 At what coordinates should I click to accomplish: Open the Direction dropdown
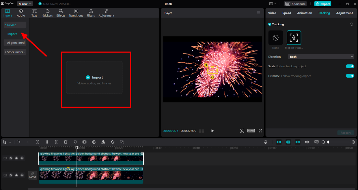(321, 57)
